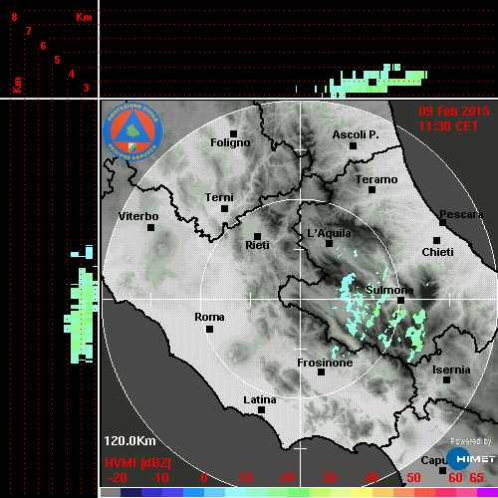The image size is (498, 498).
Task: Click the '50' dBZ scale value
Action: (413, 478)
